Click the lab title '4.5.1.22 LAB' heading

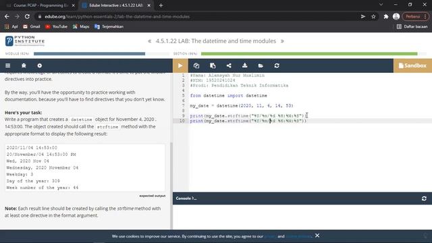(216, 41)
